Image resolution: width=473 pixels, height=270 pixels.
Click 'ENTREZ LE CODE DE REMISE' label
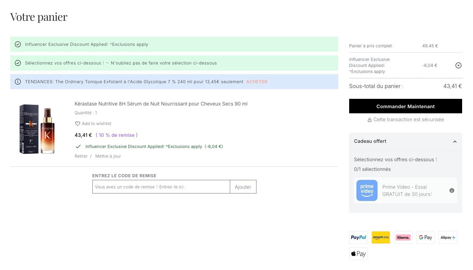click(124, 176)
